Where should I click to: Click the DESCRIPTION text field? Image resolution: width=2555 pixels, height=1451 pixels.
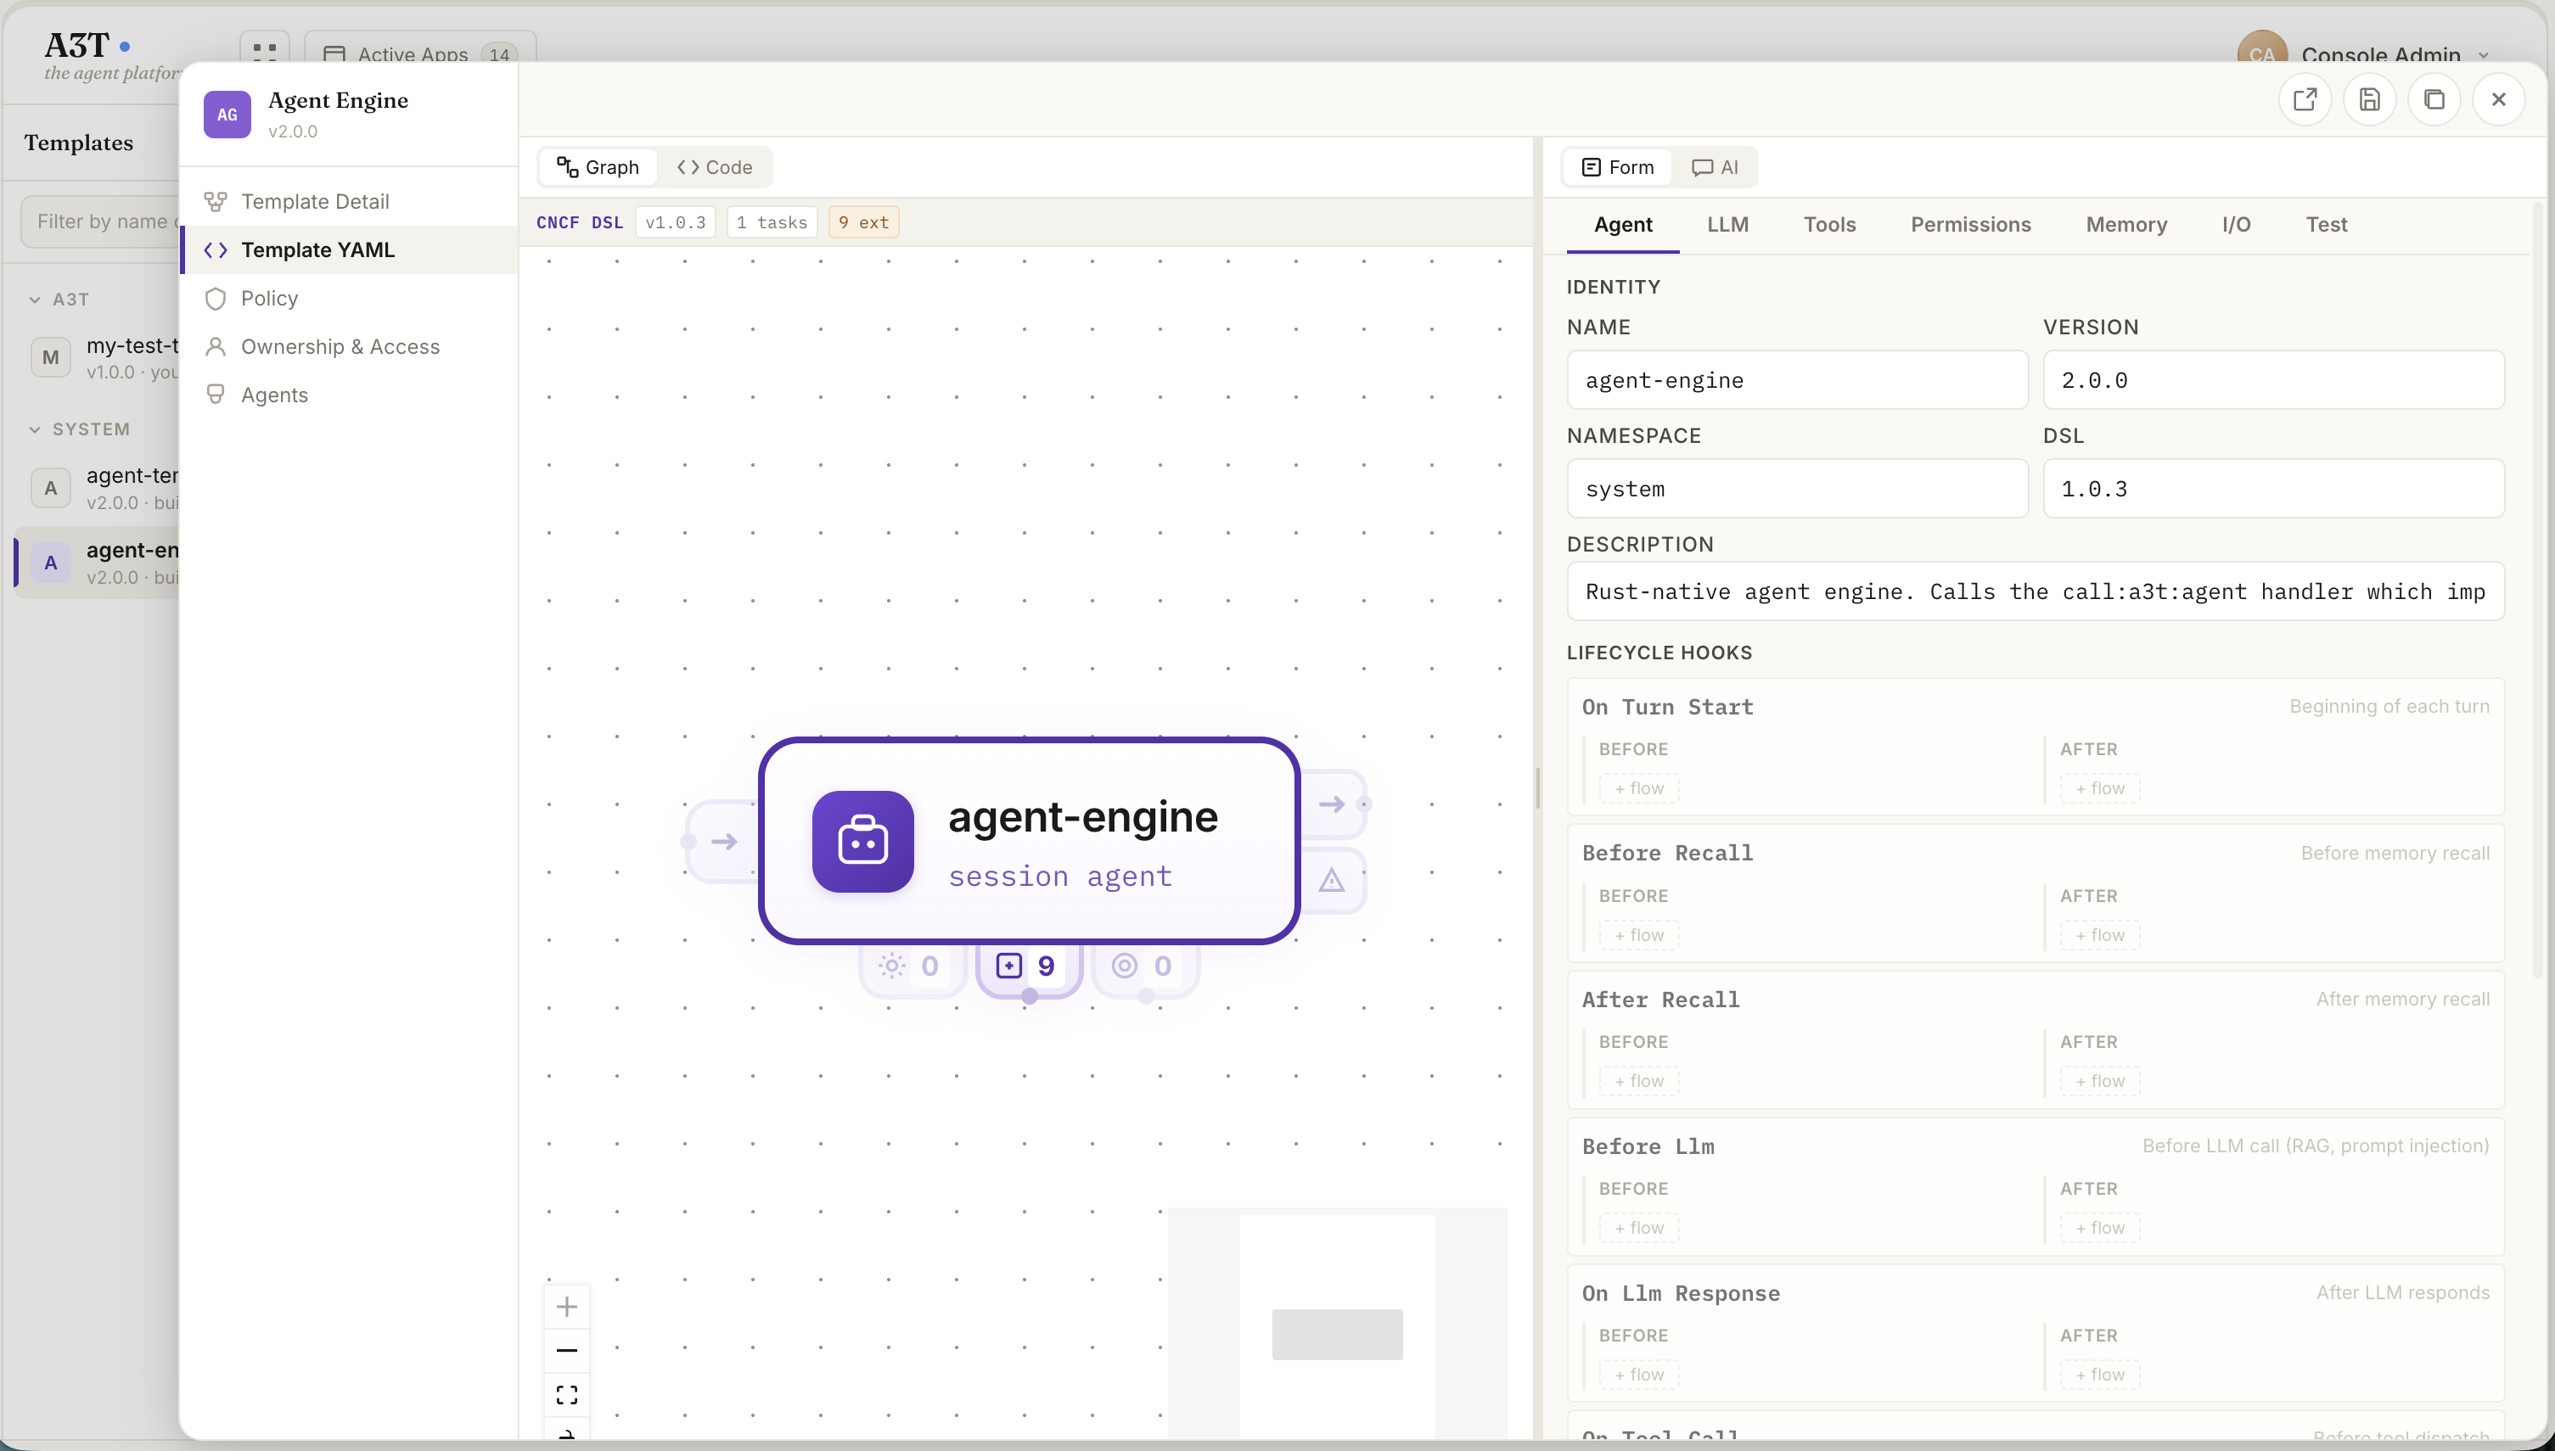coord(2035,592)
